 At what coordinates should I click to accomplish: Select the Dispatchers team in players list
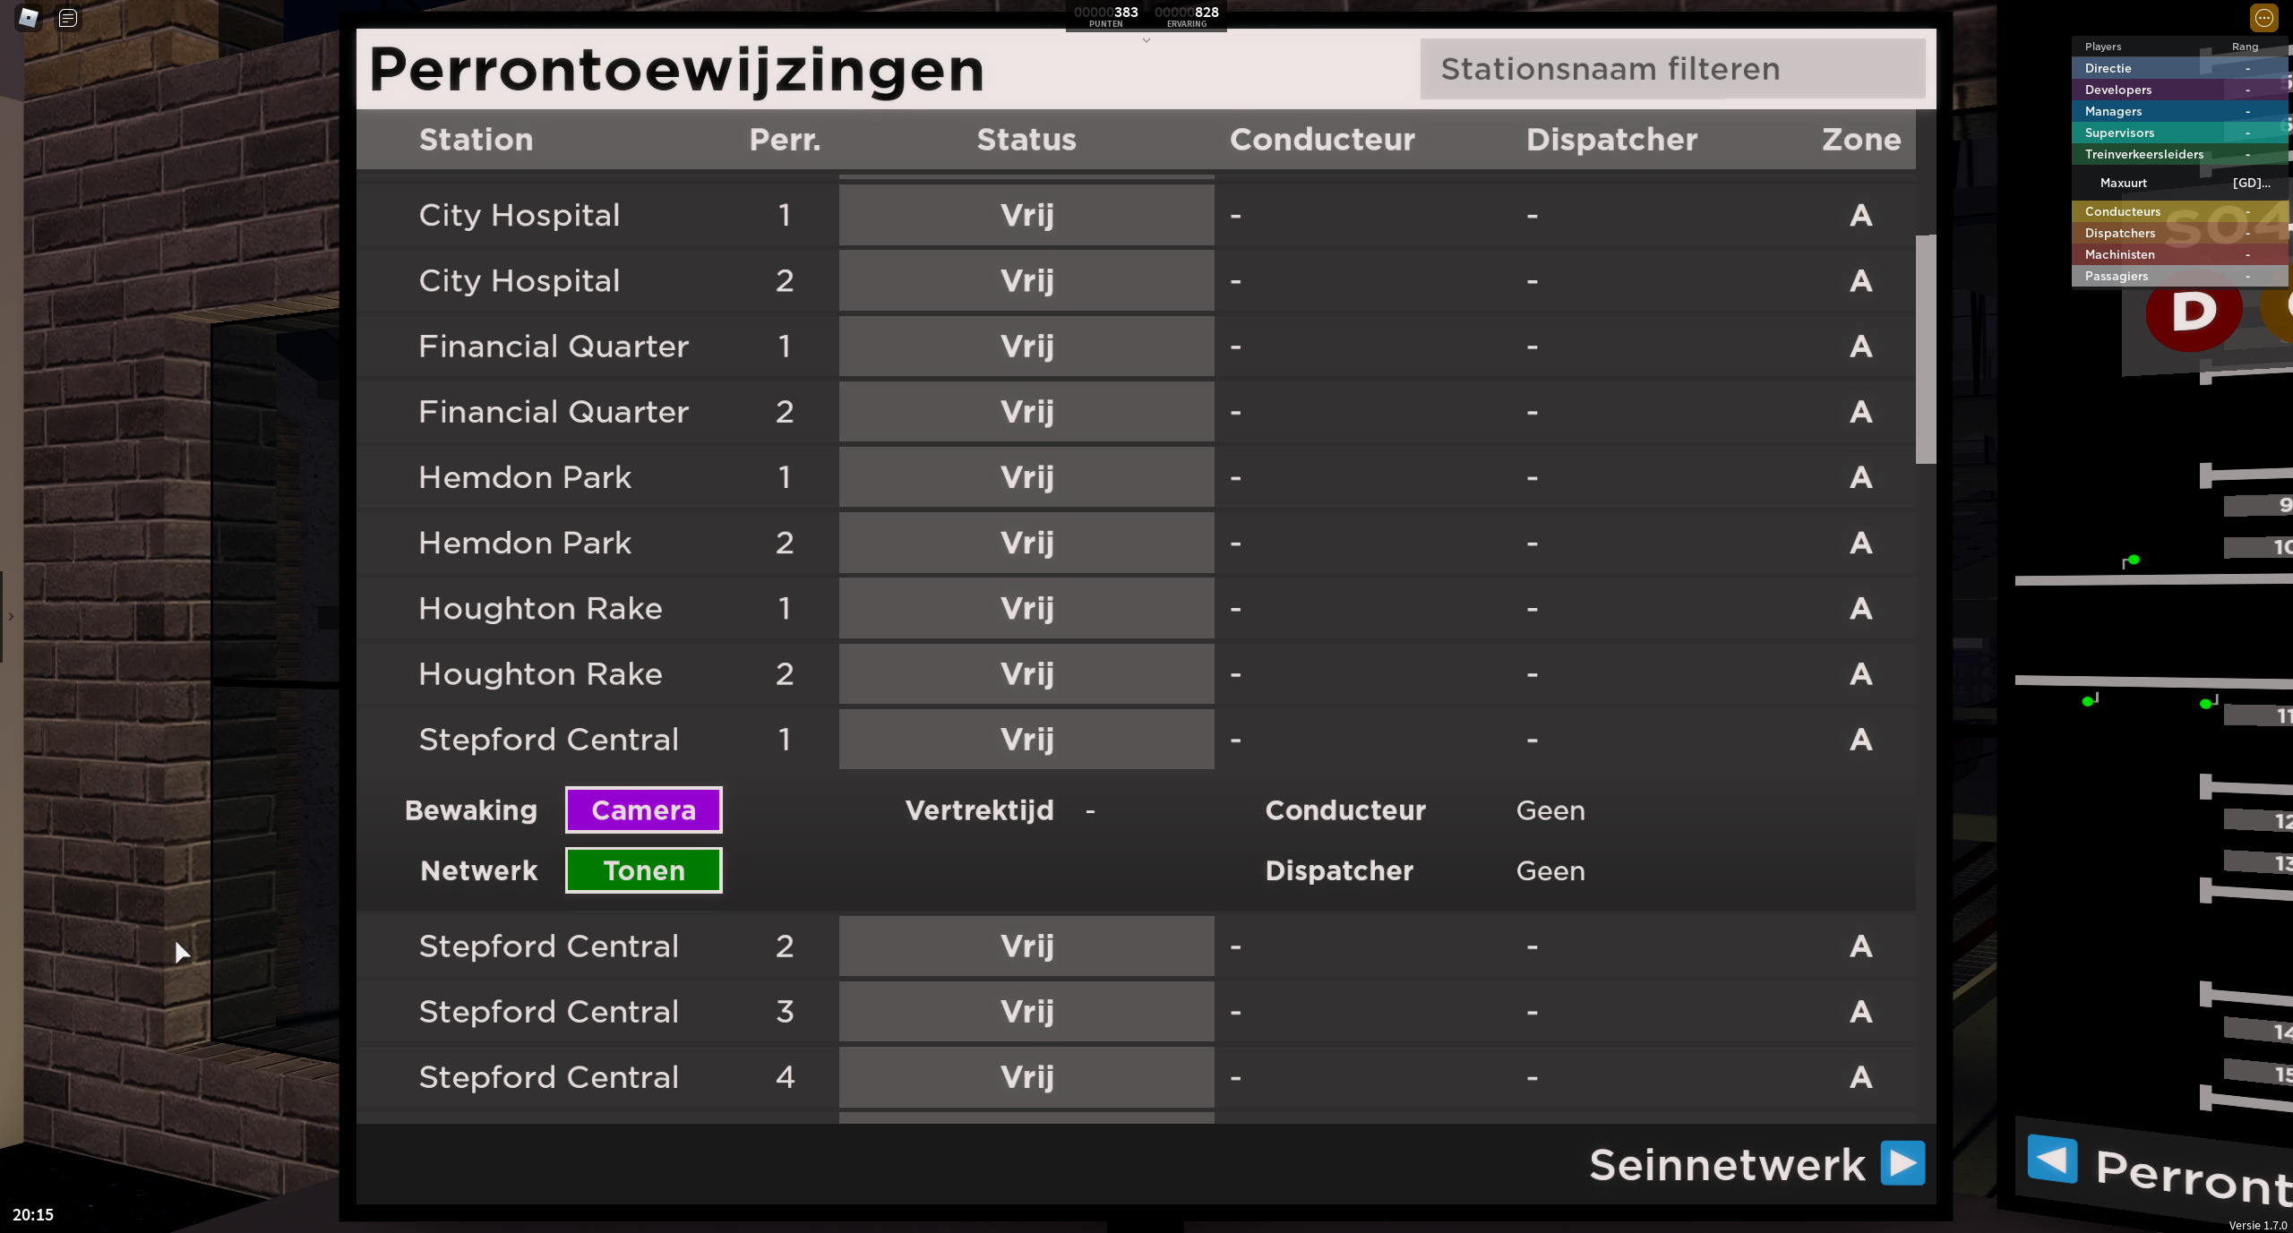point(2119,233)
